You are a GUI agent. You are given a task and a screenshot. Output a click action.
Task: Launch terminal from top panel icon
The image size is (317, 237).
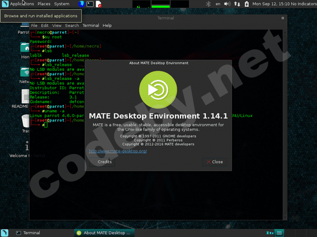(90, 4)
